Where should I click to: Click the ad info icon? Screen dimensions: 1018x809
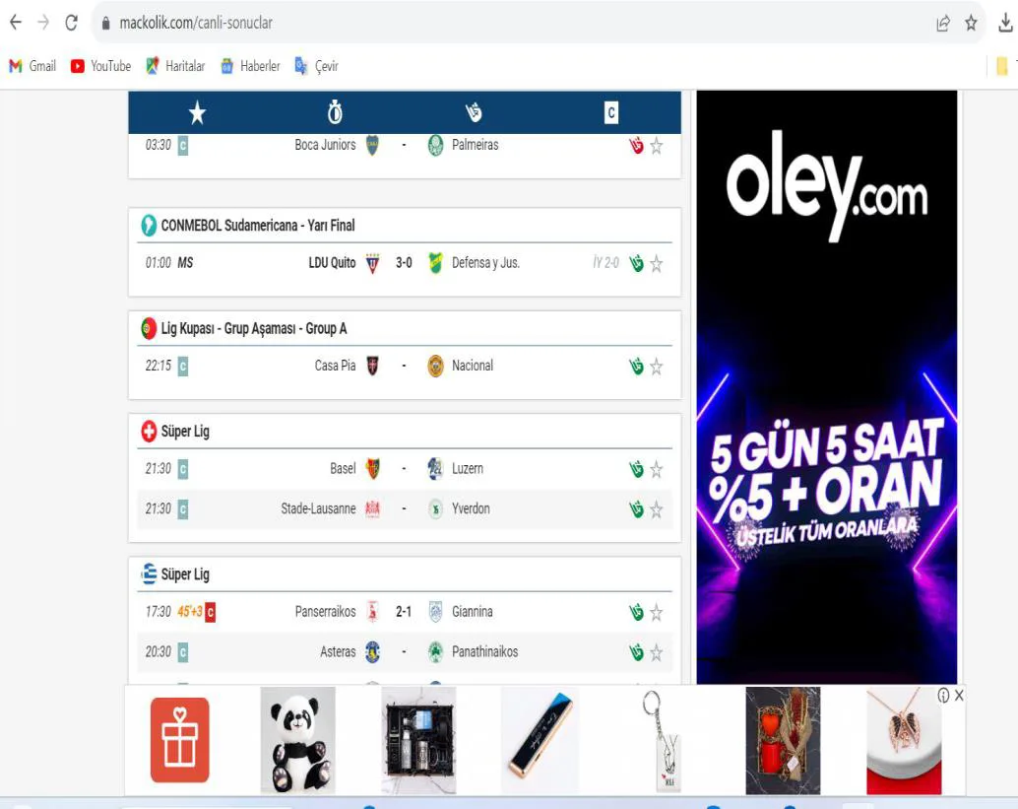click(943, 696)
